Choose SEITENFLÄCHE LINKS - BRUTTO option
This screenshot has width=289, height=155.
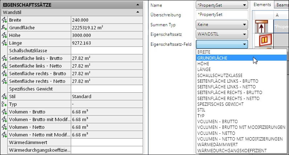(241, 81)
